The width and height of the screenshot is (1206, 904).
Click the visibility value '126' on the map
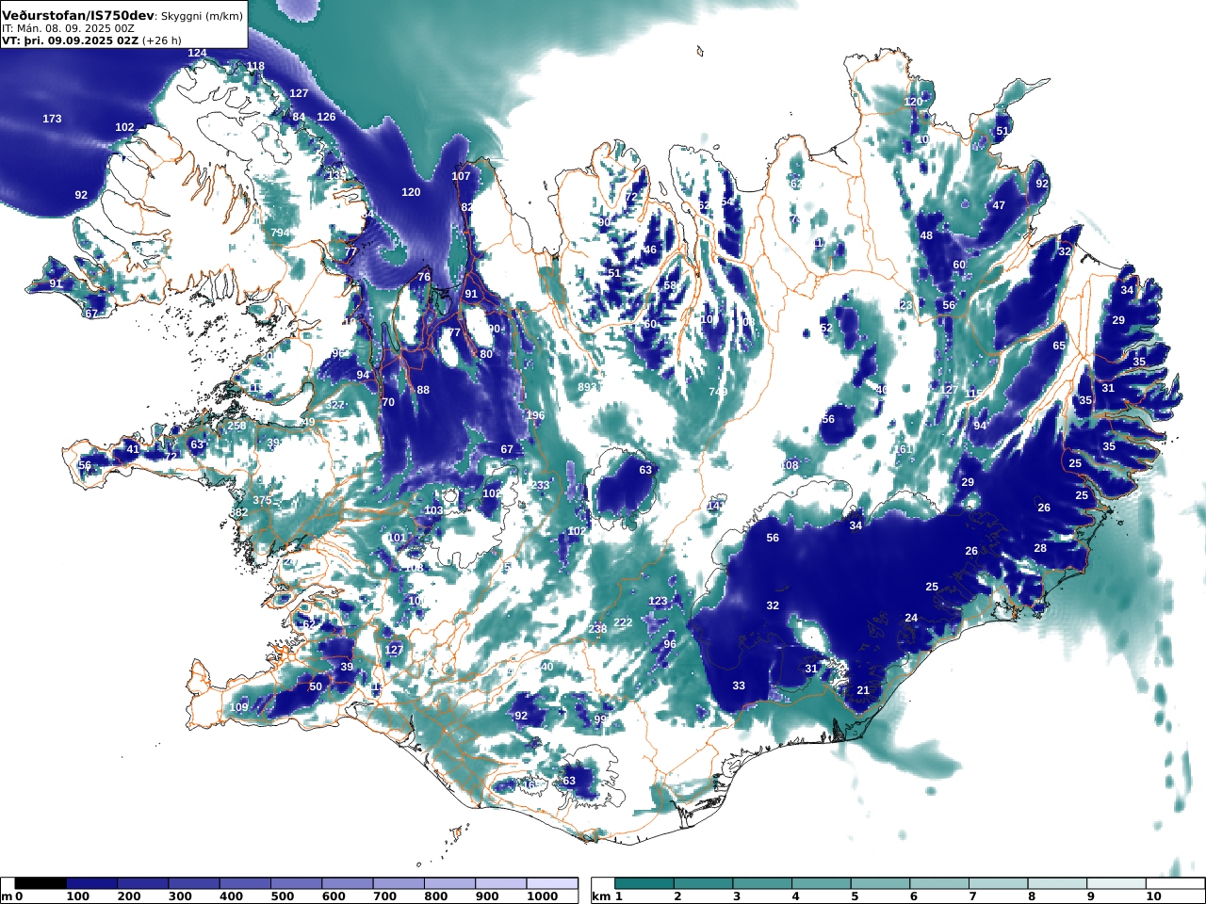pos(326,117)
